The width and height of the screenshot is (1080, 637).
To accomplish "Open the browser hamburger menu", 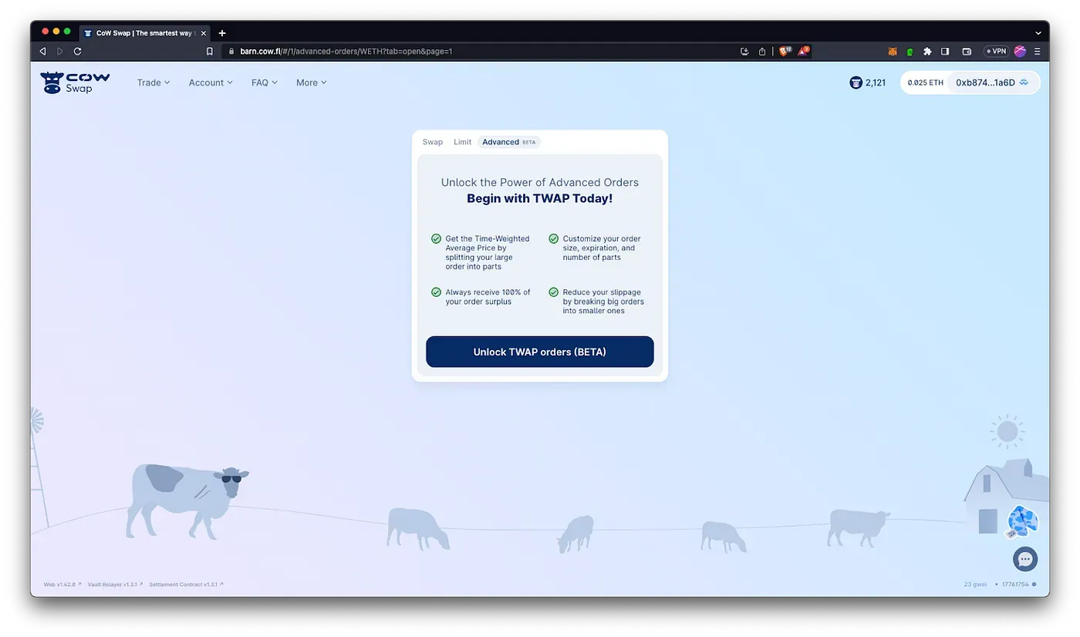I will pos(1038,52).
